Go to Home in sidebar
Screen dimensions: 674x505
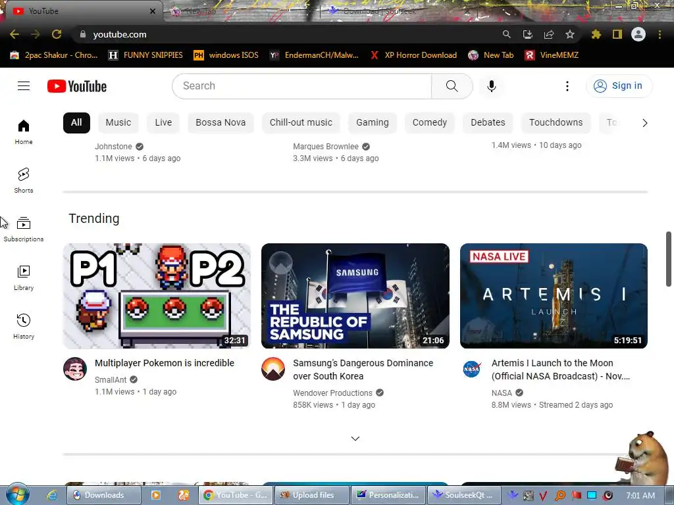tap(24, 132)
